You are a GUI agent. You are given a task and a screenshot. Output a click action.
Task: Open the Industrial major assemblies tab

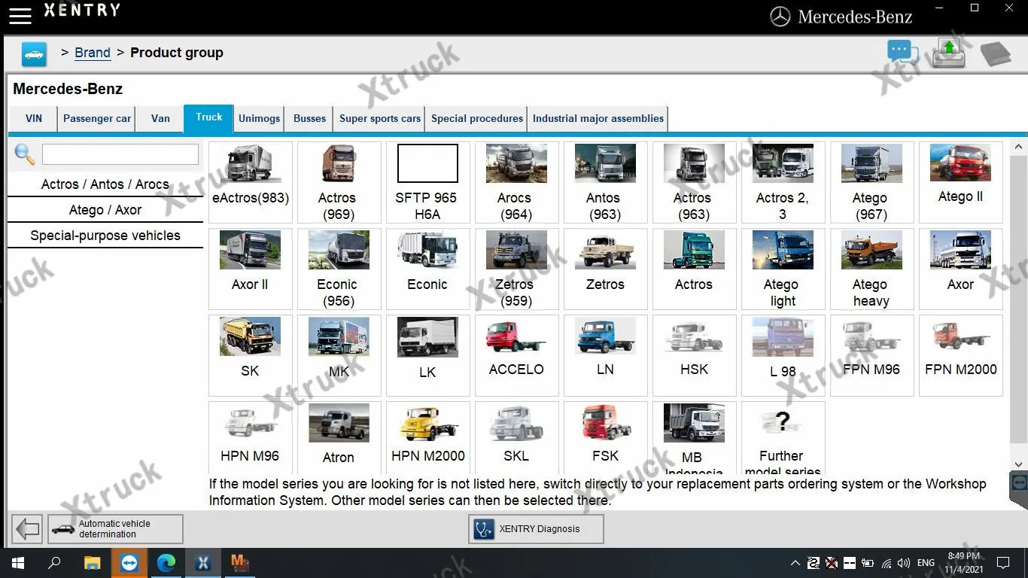tap(598, 119)
